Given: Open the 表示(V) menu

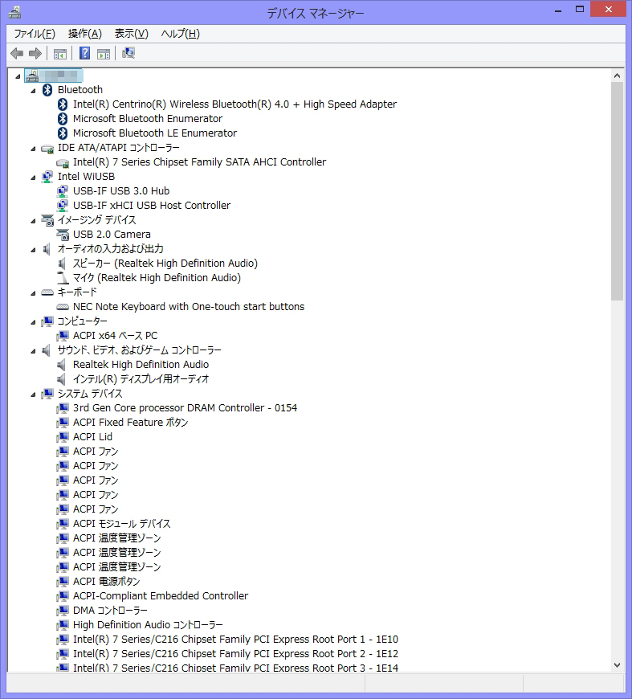Looking at the screenshot, I should (x=131, y=34).
